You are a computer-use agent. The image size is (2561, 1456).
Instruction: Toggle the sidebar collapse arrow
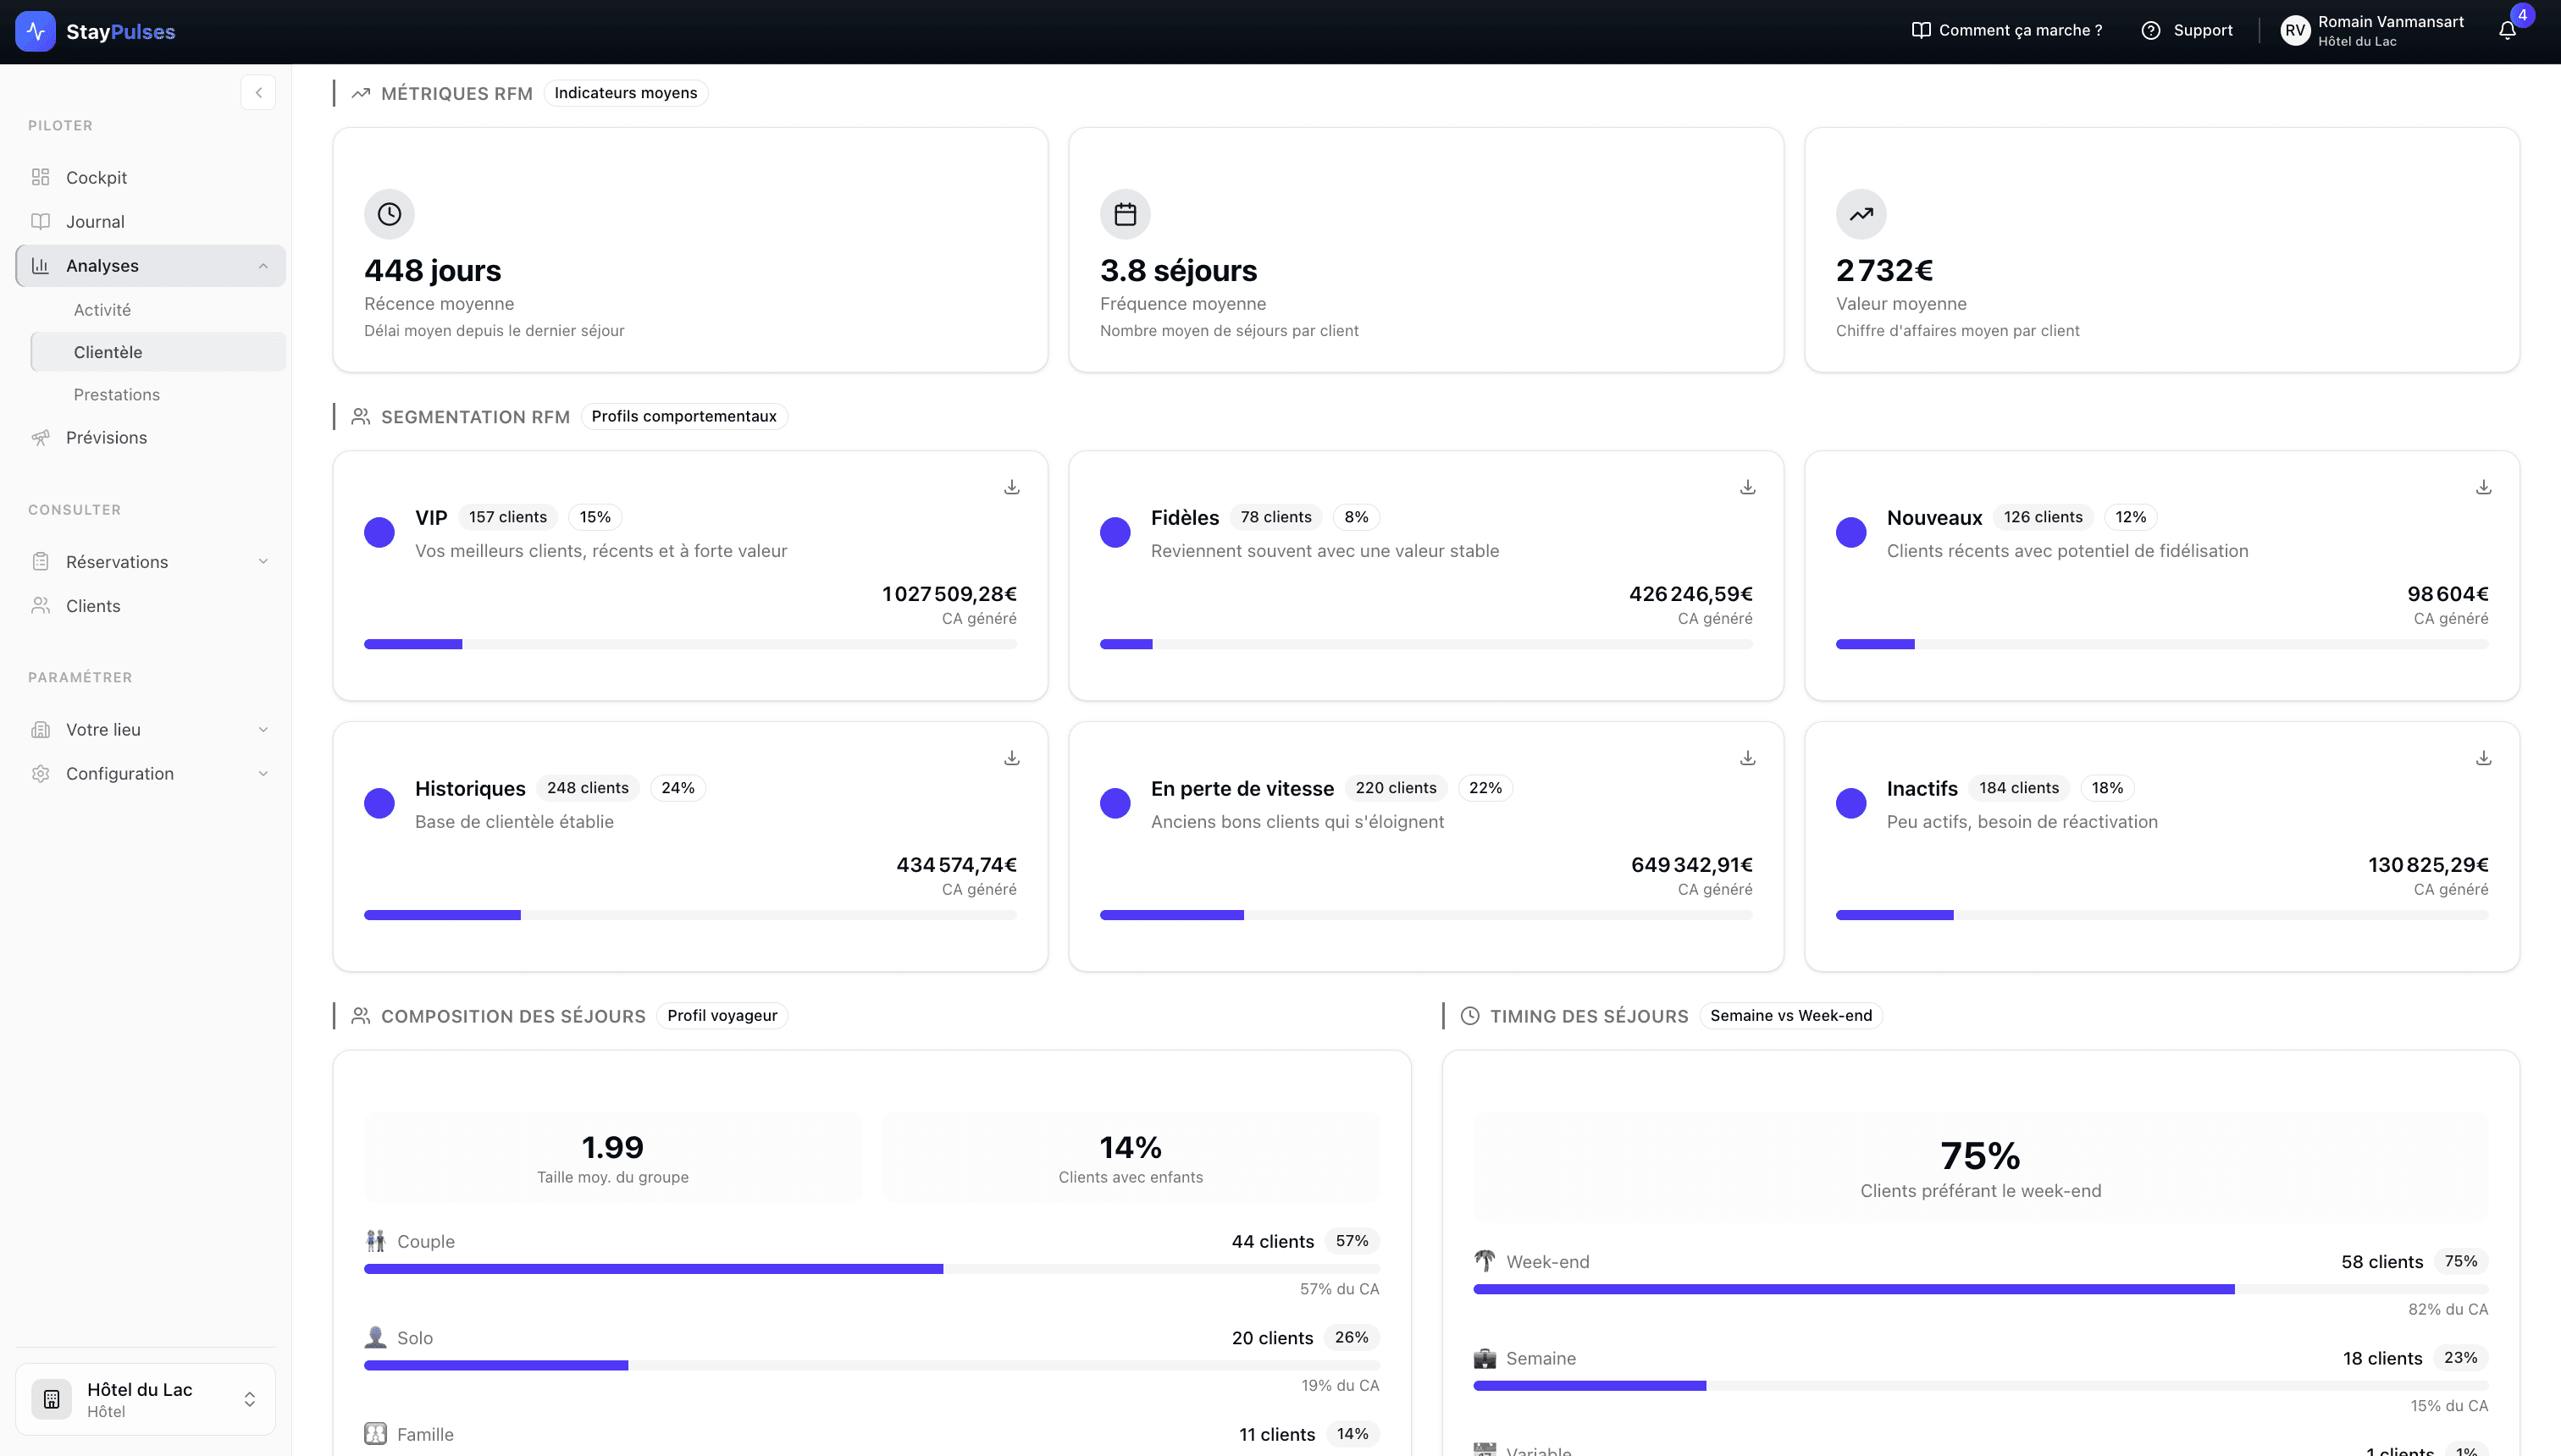pyautogui.click(x=258, y=92)
